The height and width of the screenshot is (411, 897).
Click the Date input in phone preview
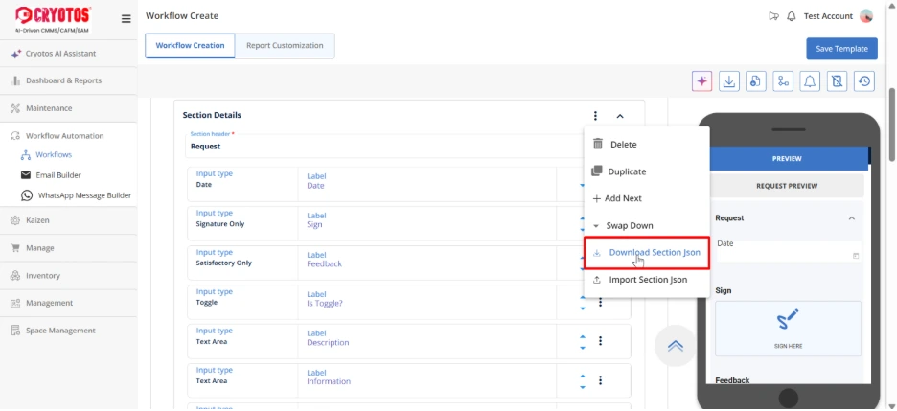789,252
